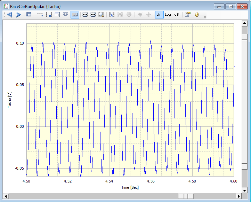
Task: Select the dual cursor tool icon
Action: 49,15
